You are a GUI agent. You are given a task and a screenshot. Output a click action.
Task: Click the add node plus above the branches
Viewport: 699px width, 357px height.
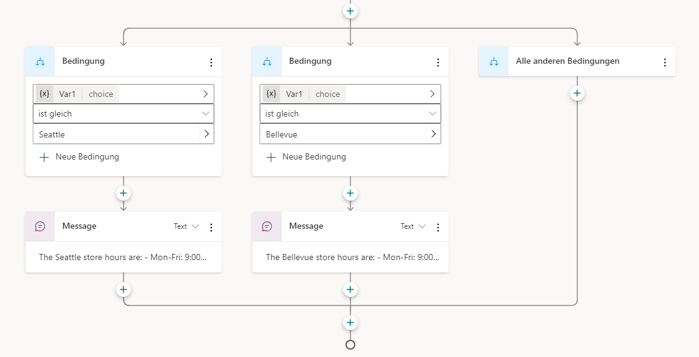pos(350,10)
